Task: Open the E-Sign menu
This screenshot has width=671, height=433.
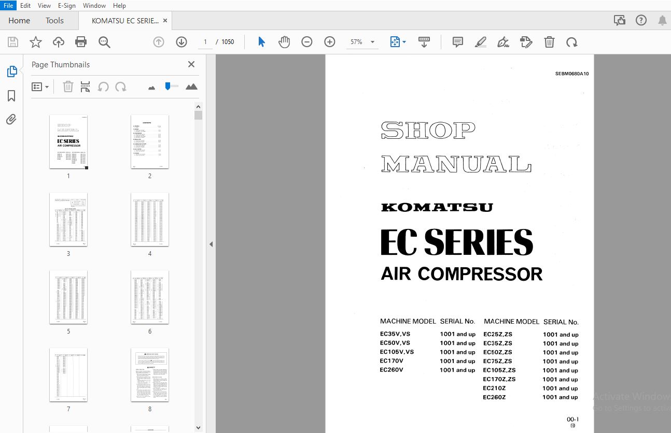Action: tap(67, 5)
